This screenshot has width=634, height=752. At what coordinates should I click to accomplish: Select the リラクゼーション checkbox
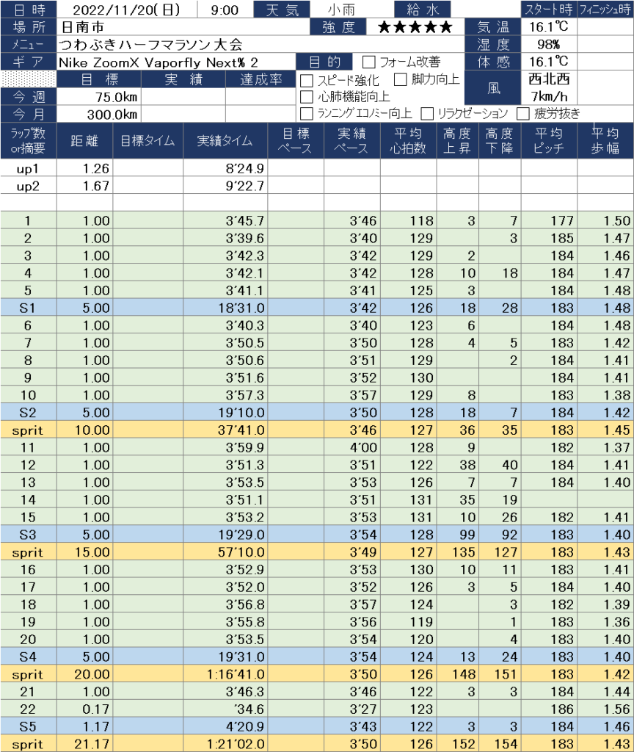point(427,113)
